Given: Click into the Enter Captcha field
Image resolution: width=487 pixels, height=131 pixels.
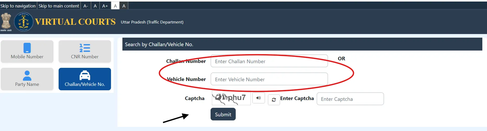Looking at the screenshot, I should click(350, 99).
